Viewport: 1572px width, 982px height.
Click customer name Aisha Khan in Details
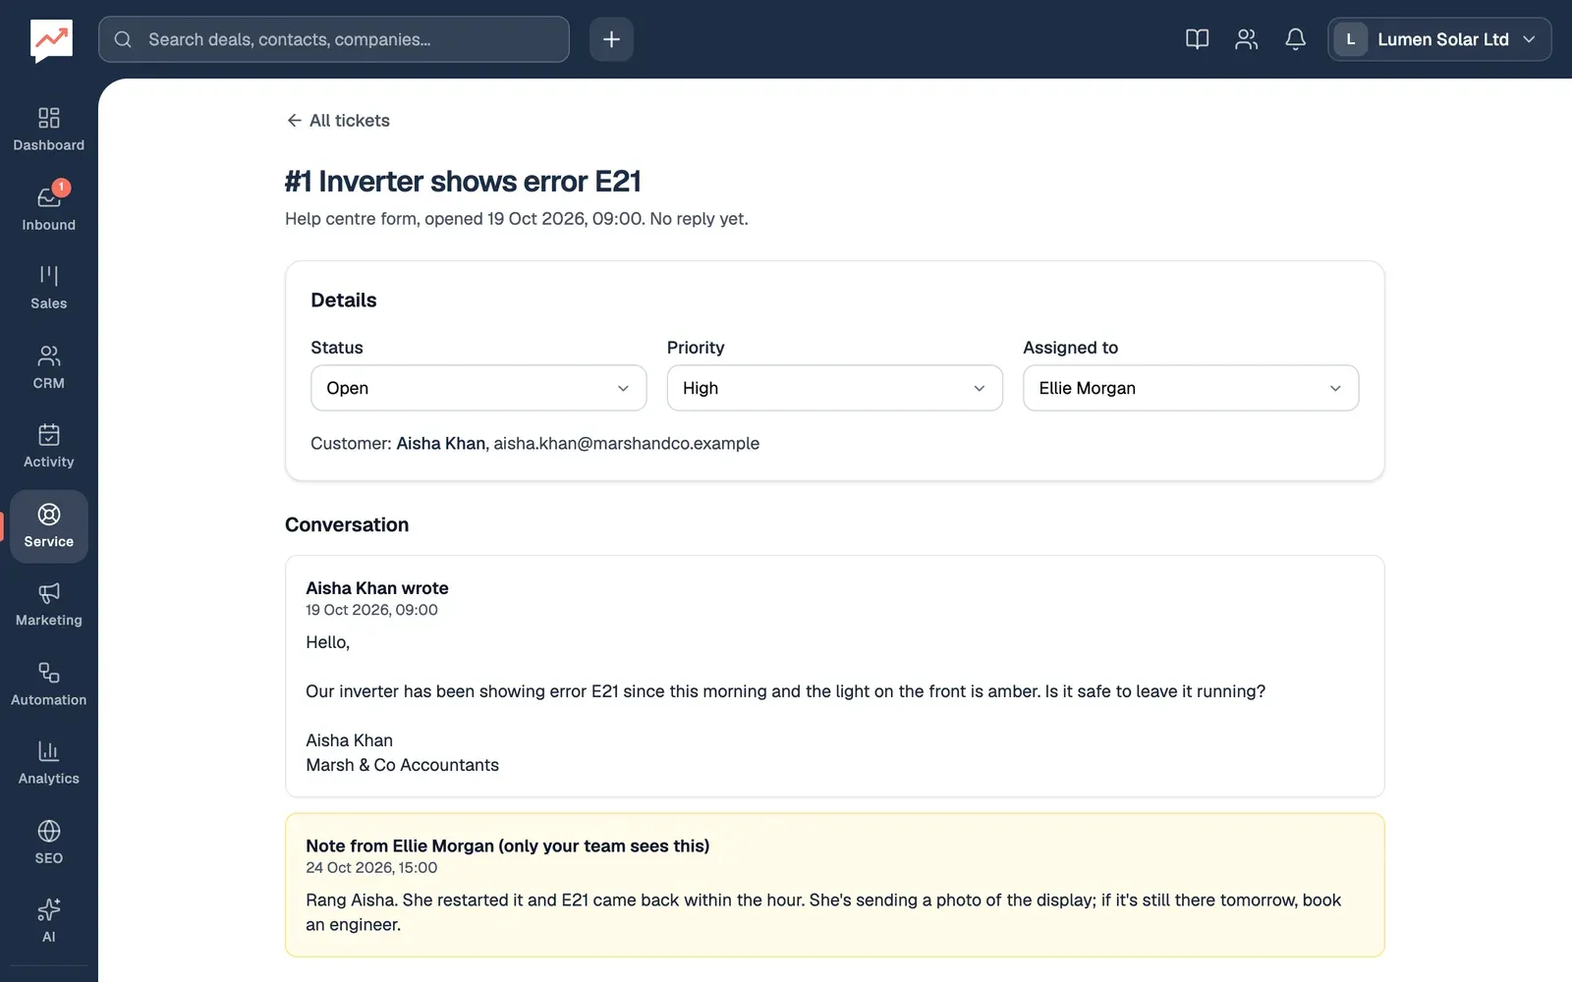pos(441,444)
